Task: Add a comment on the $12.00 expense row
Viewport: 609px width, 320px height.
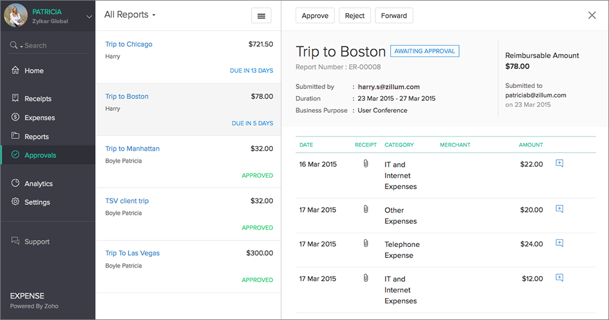Action: pos(559,278)
